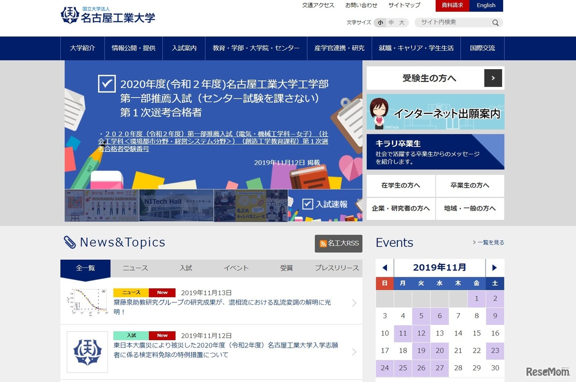
Task: Set text size to 小
Action: [380, 22]
